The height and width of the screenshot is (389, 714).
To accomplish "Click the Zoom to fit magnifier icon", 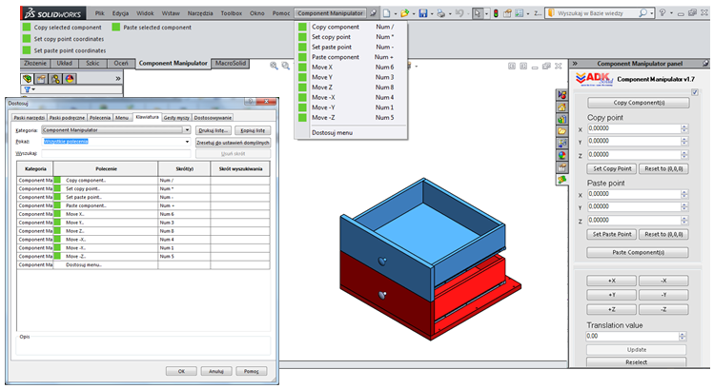I will tap(274, 66).
